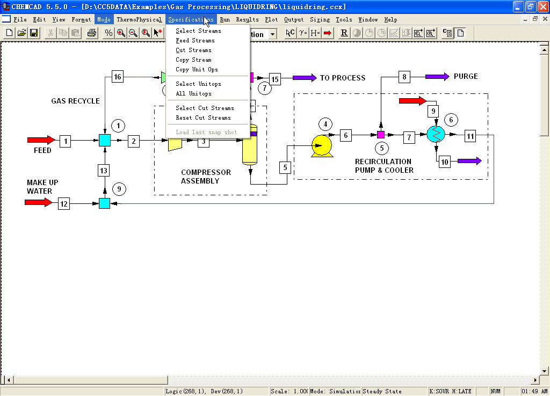The height and width of the screenshot is (396, 550).
Task: Click the purple product arrow after stream 10
Action: coord(469,161)
